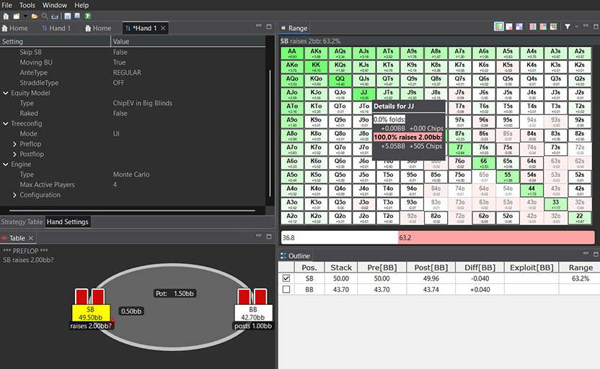Viewport: 600px width, 369px height.
Task: Maximize the Hand editor panel
Action: (269, 27)
